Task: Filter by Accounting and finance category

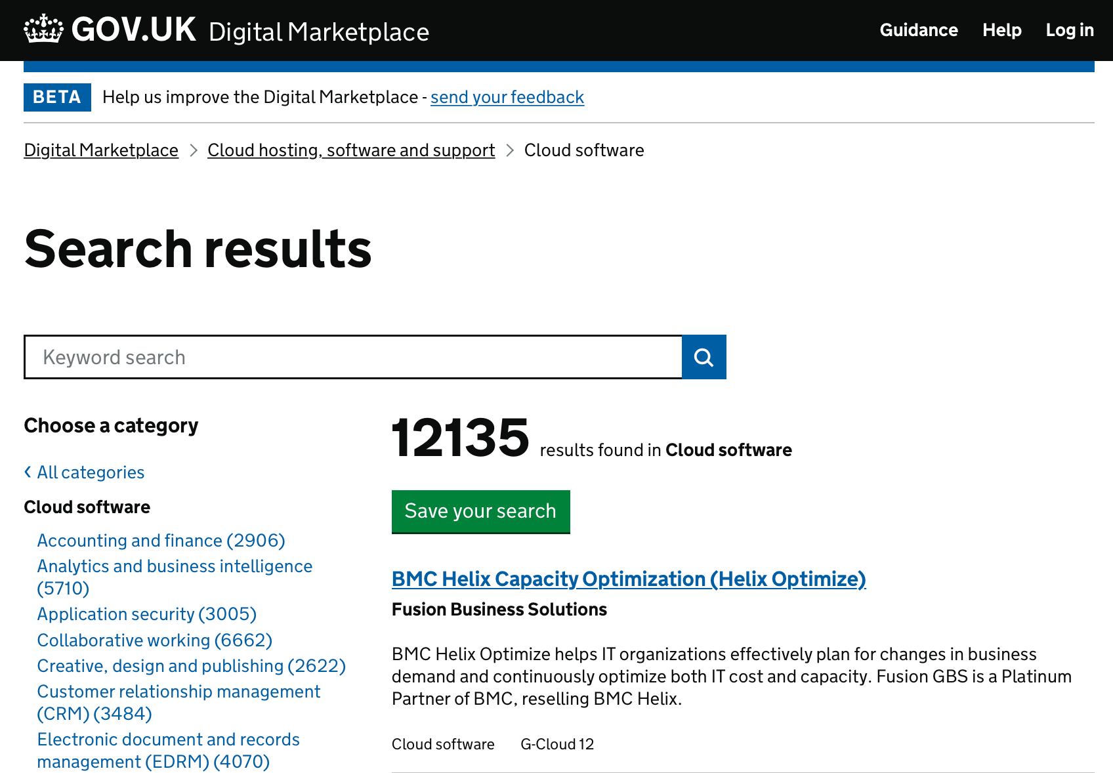Action: 161,541
